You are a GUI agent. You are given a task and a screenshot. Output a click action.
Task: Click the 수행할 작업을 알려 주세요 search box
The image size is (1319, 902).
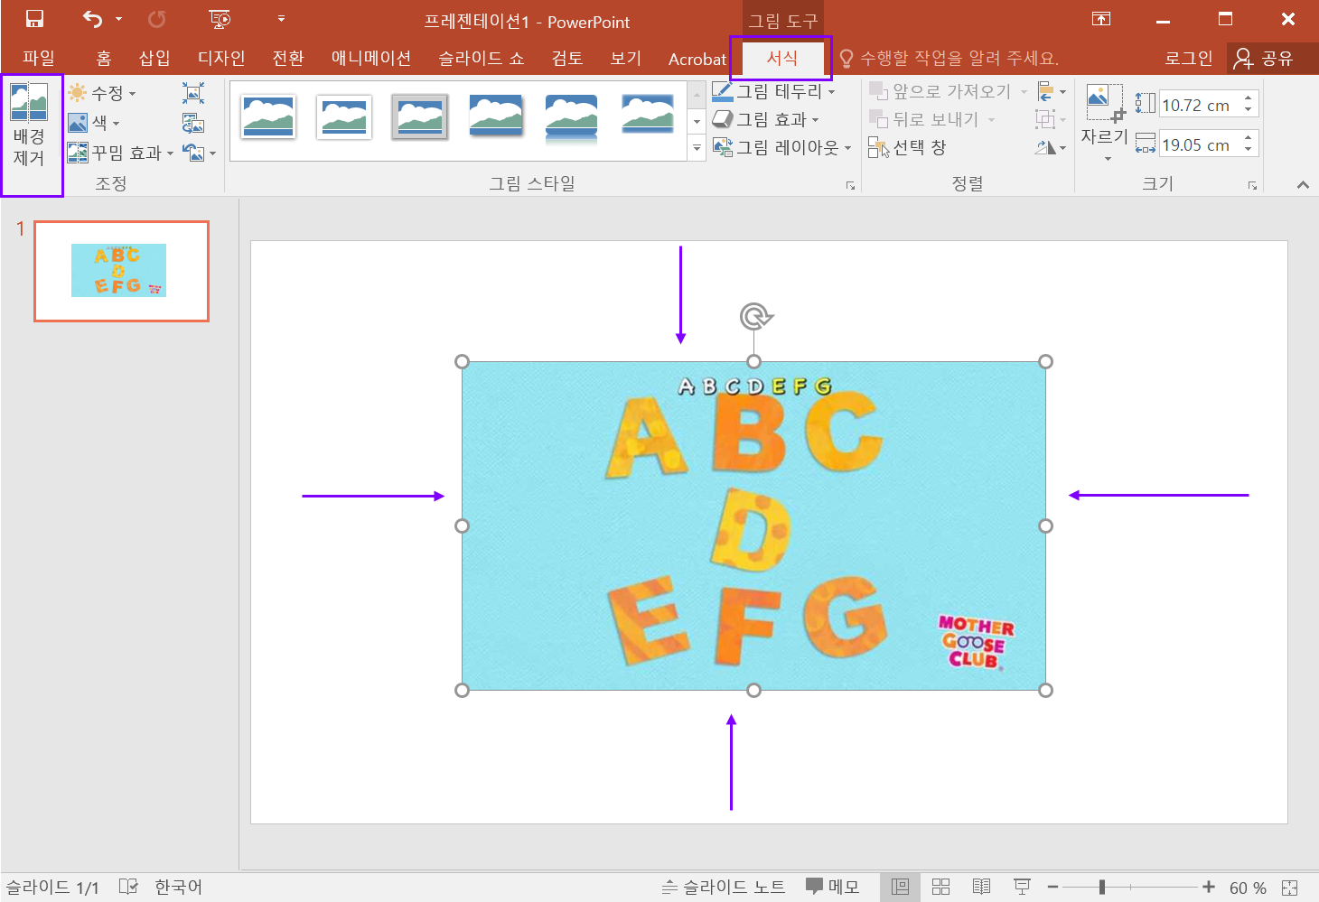[x=949, y=59]
